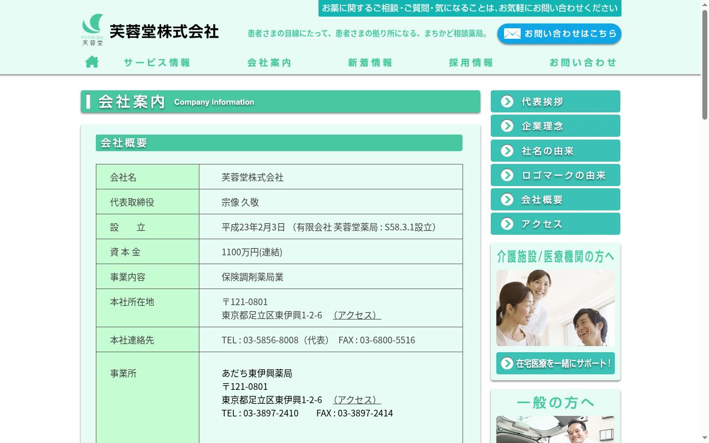Open 会社案内 navigation menu
This screenshot has width=709, height=443.
pos(269,63)
